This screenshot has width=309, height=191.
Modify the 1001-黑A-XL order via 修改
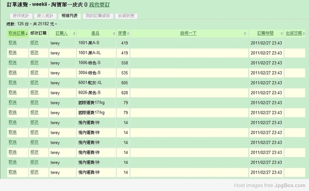(34, 52)
